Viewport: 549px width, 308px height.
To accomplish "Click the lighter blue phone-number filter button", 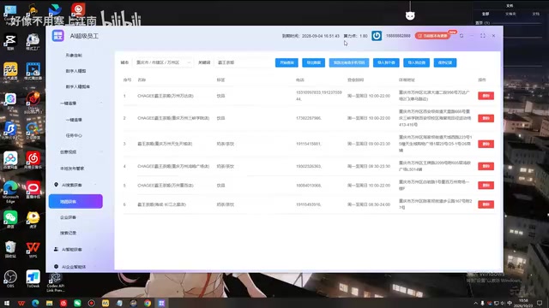I will [349, 62].
